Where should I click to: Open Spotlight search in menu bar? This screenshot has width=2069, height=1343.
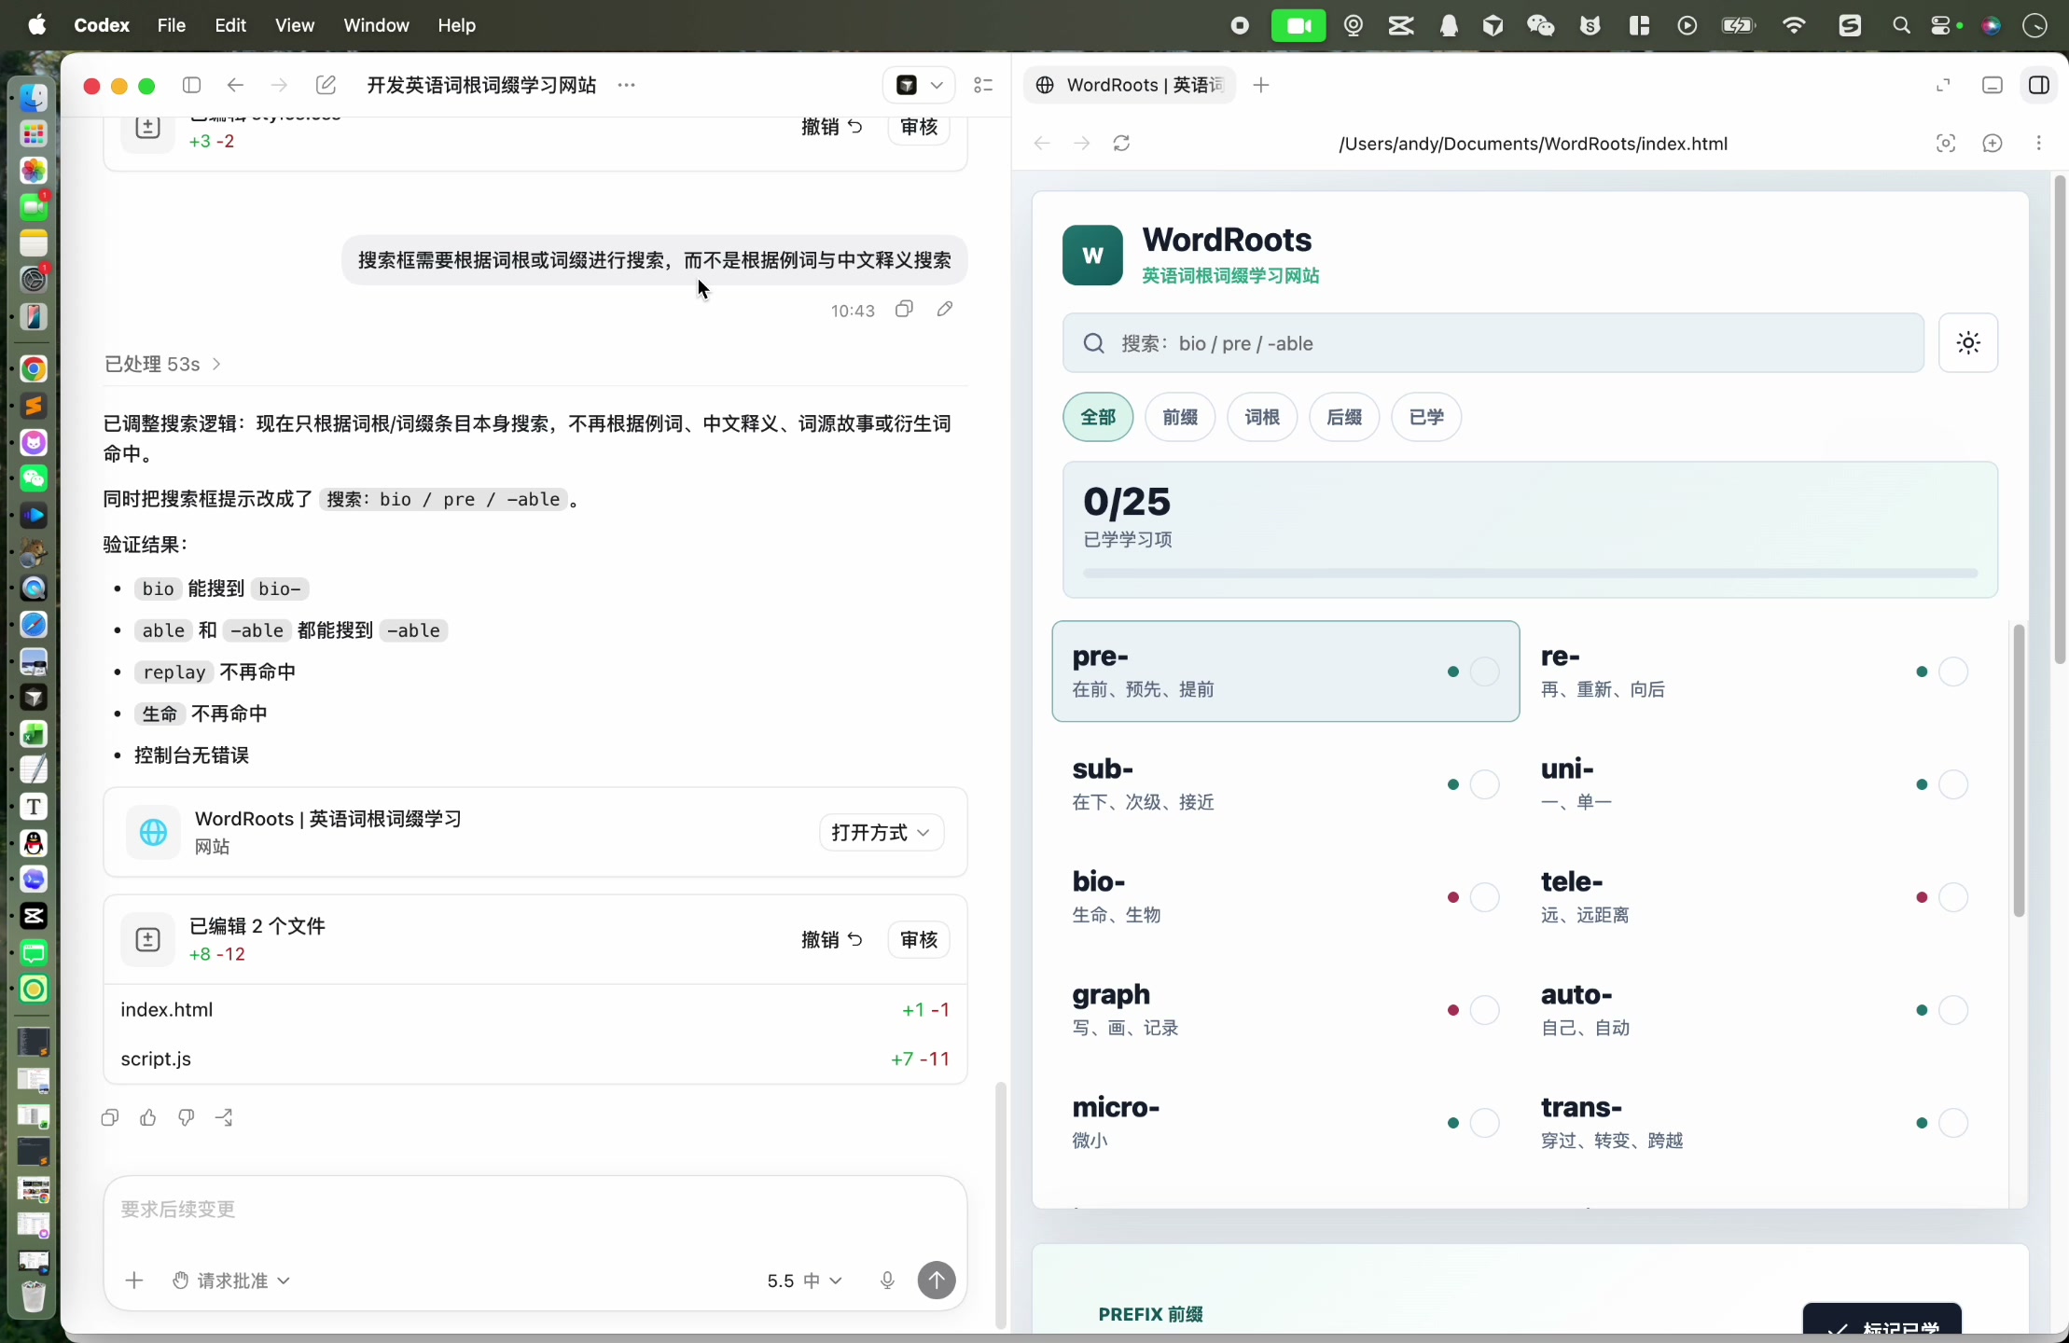click(x=1900, y=25)
